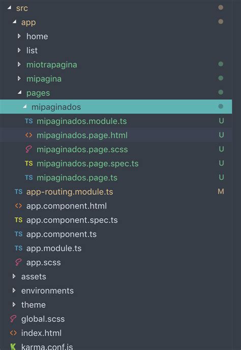Click the TS icon beside app-routing.module.ts
The height and width of the screenshot is (350, 241).
pyautogui.click(x=18, y=192)
